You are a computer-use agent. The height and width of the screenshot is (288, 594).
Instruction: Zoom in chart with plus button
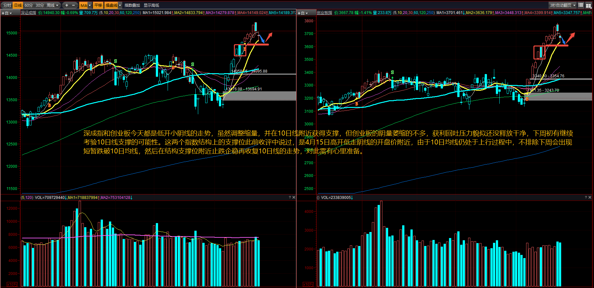(67, 5)
